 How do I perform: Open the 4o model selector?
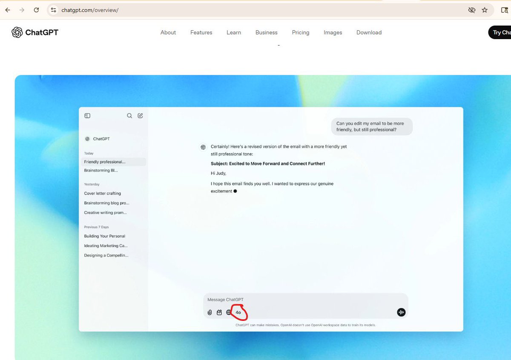(238, 312)
